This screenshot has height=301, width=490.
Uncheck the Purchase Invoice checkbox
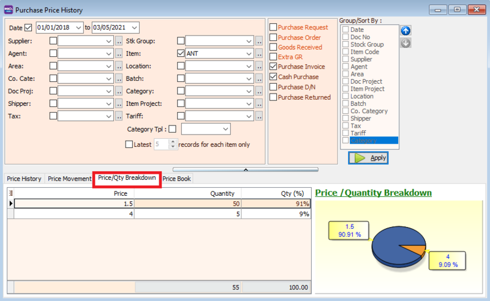pyautogui.click(x=273, y=66)
